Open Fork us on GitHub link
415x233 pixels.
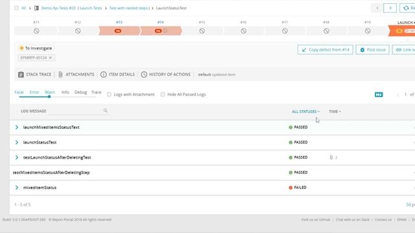pyautogui.click(x=316, y=219)
